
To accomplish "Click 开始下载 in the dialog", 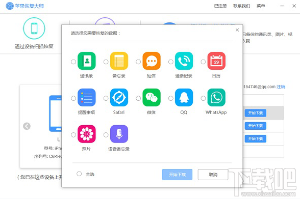I will (177, 175).
